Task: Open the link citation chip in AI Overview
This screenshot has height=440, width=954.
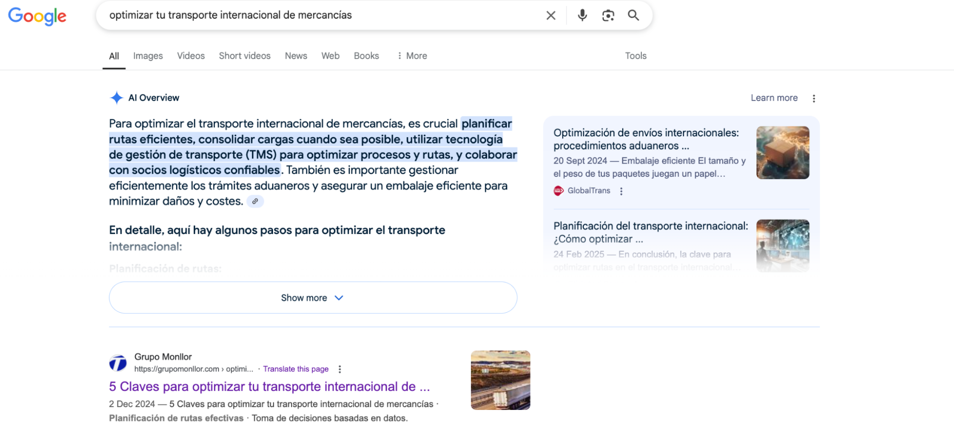Action: tap(255, 201)
